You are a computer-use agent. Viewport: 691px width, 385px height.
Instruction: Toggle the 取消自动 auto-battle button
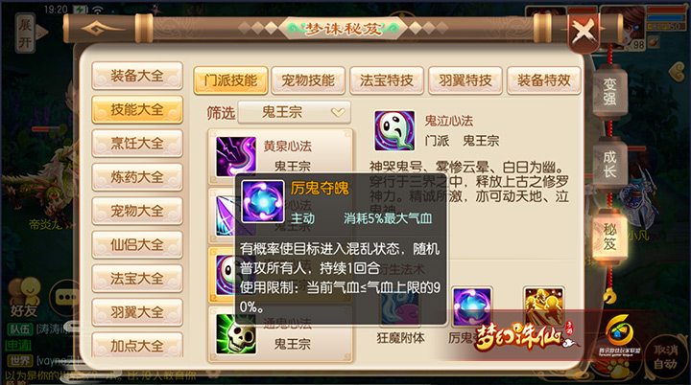[665, 357]
